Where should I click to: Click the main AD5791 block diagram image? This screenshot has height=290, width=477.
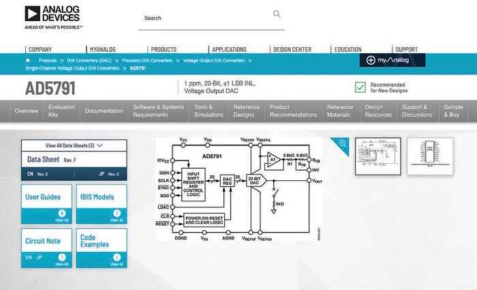point(238,189)
